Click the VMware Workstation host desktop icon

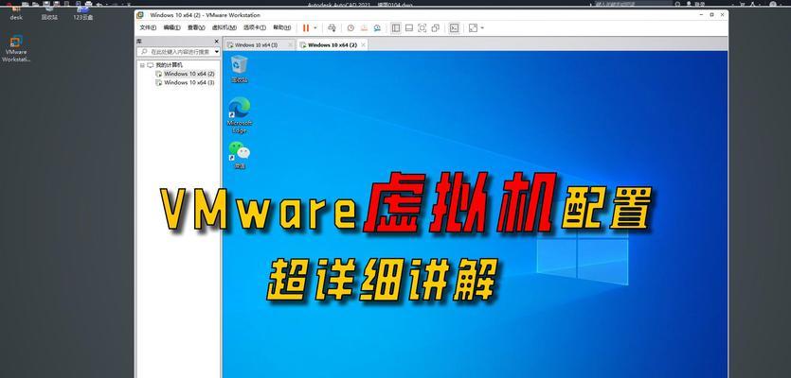tap(16, 48)
